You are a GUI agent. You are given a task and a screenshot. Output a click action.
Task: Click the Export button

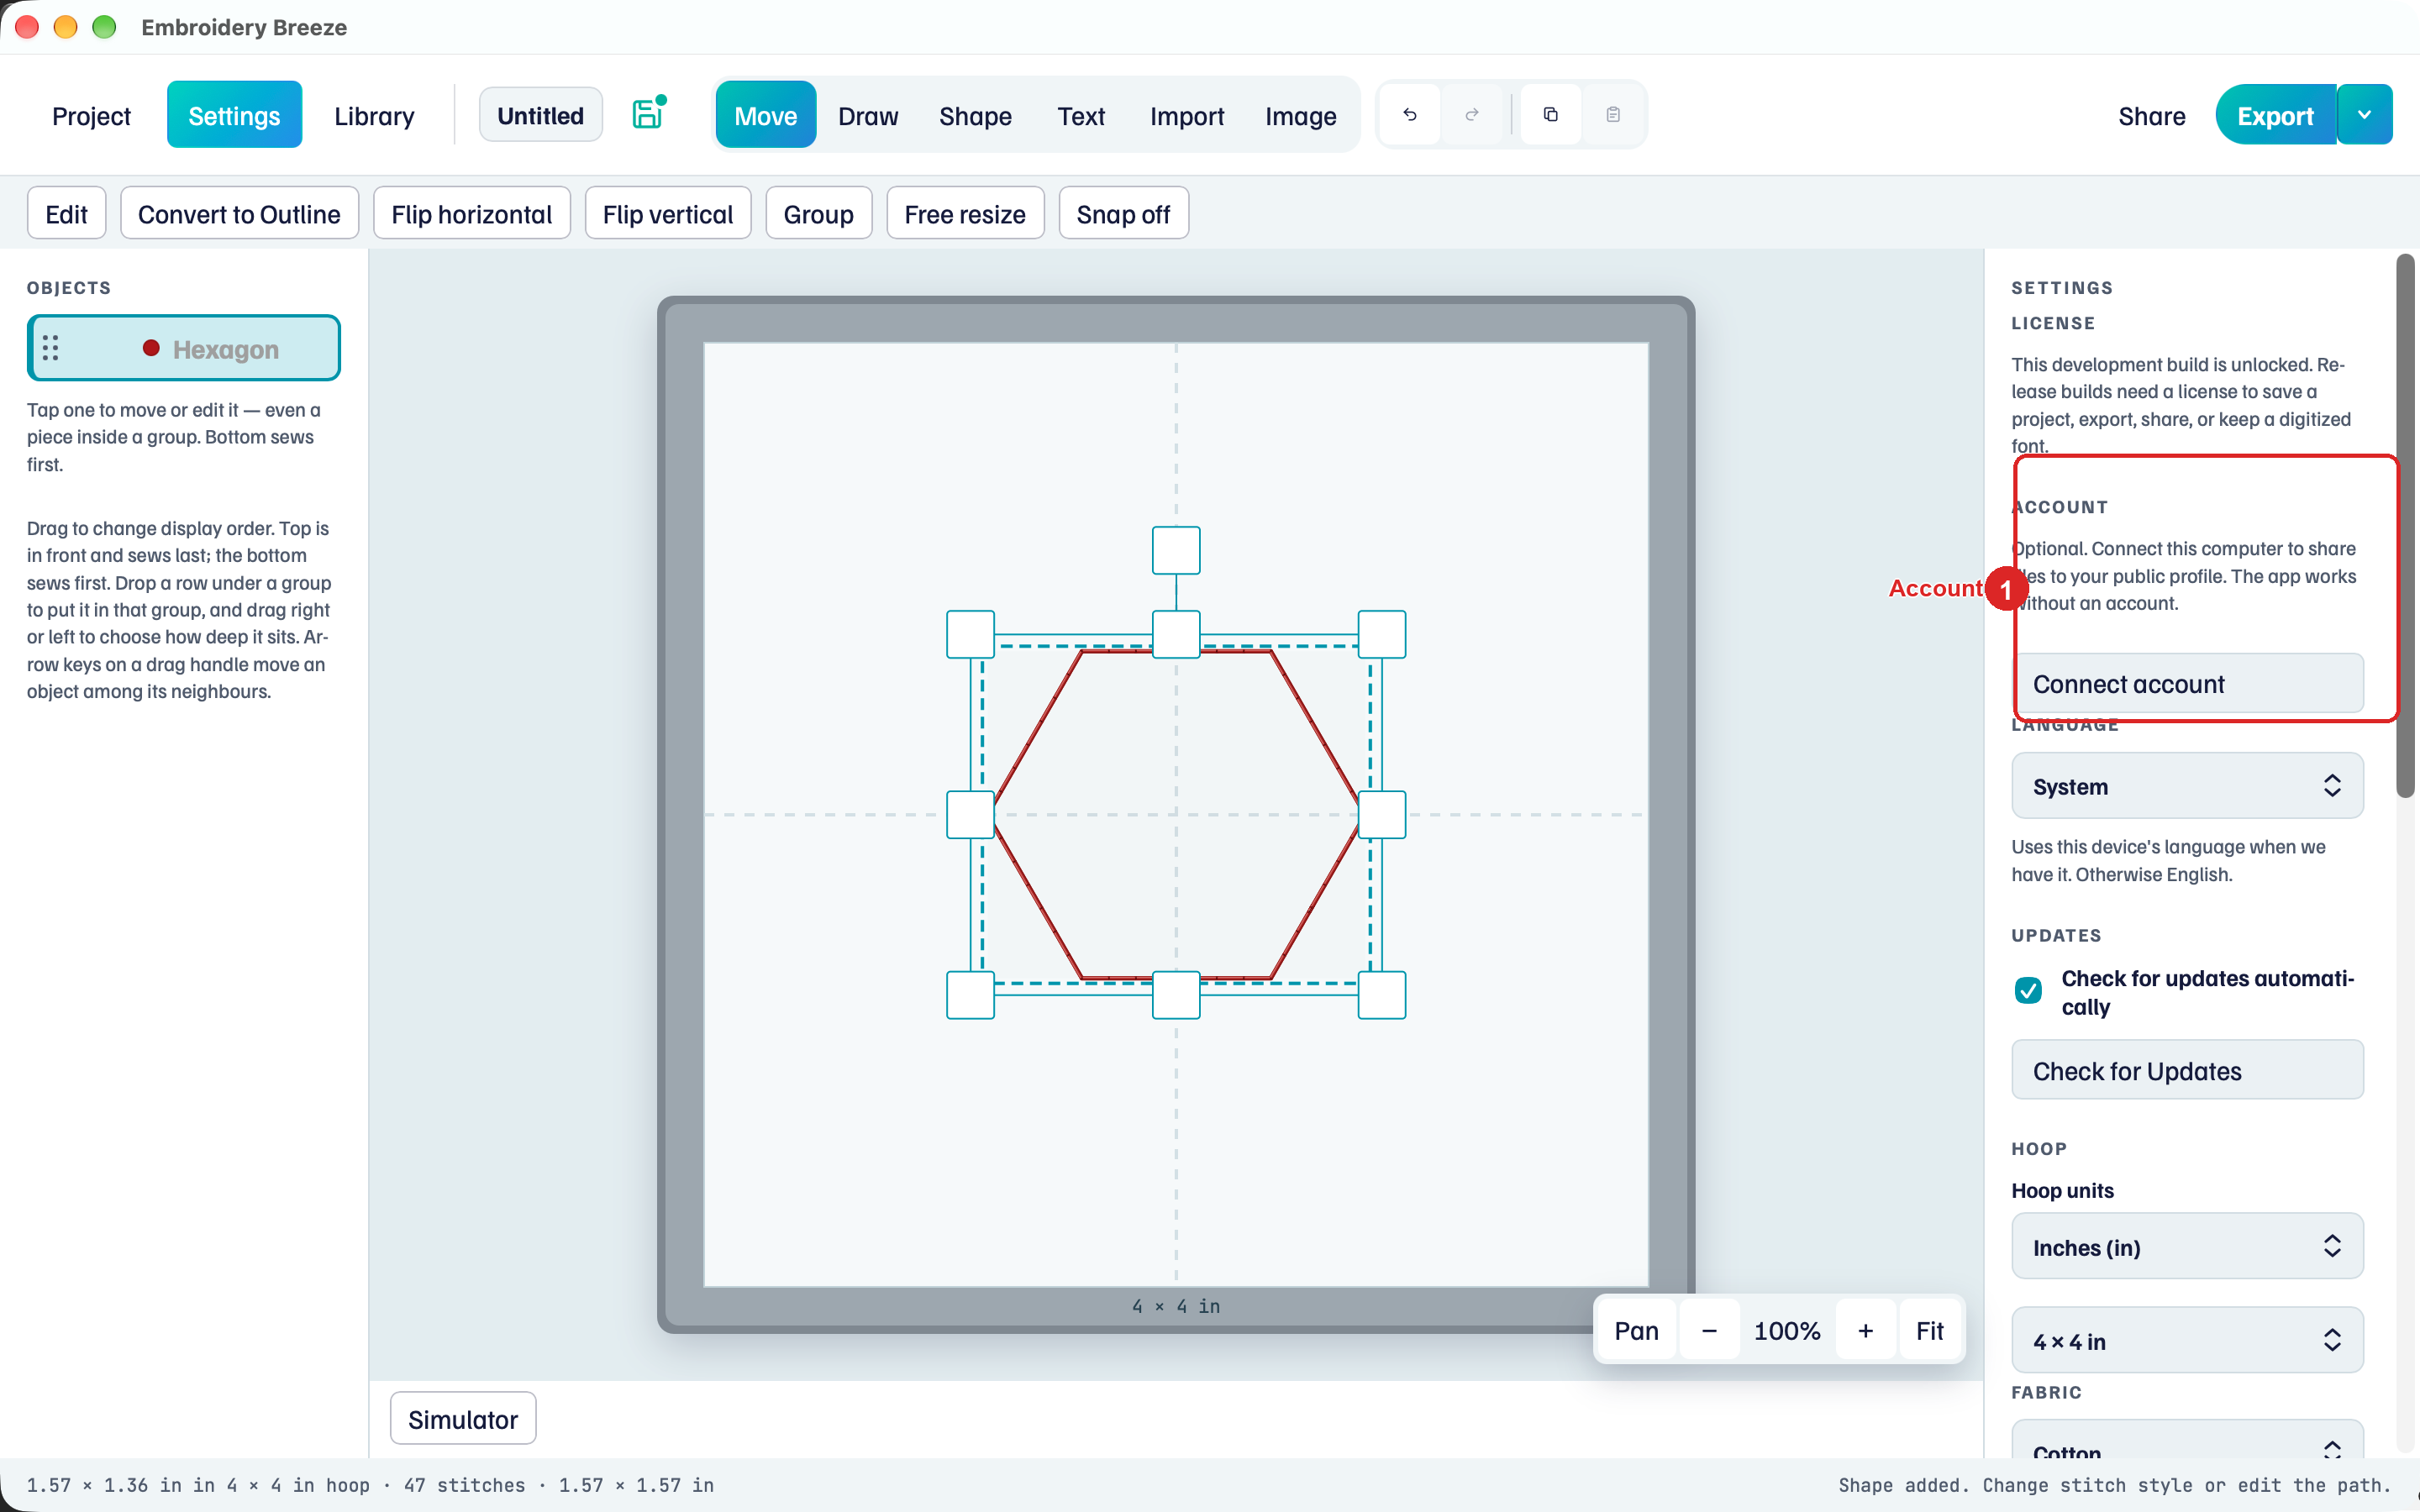coord(2275,115)
